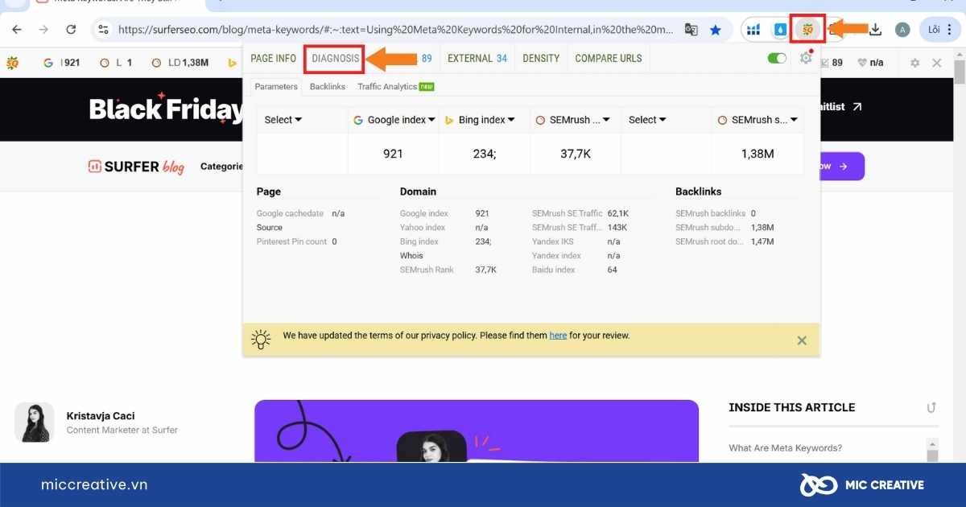Click the Black Friday banner waitlist arrow link
Screen dimensions: 966x507
click(x=857, y=107)
